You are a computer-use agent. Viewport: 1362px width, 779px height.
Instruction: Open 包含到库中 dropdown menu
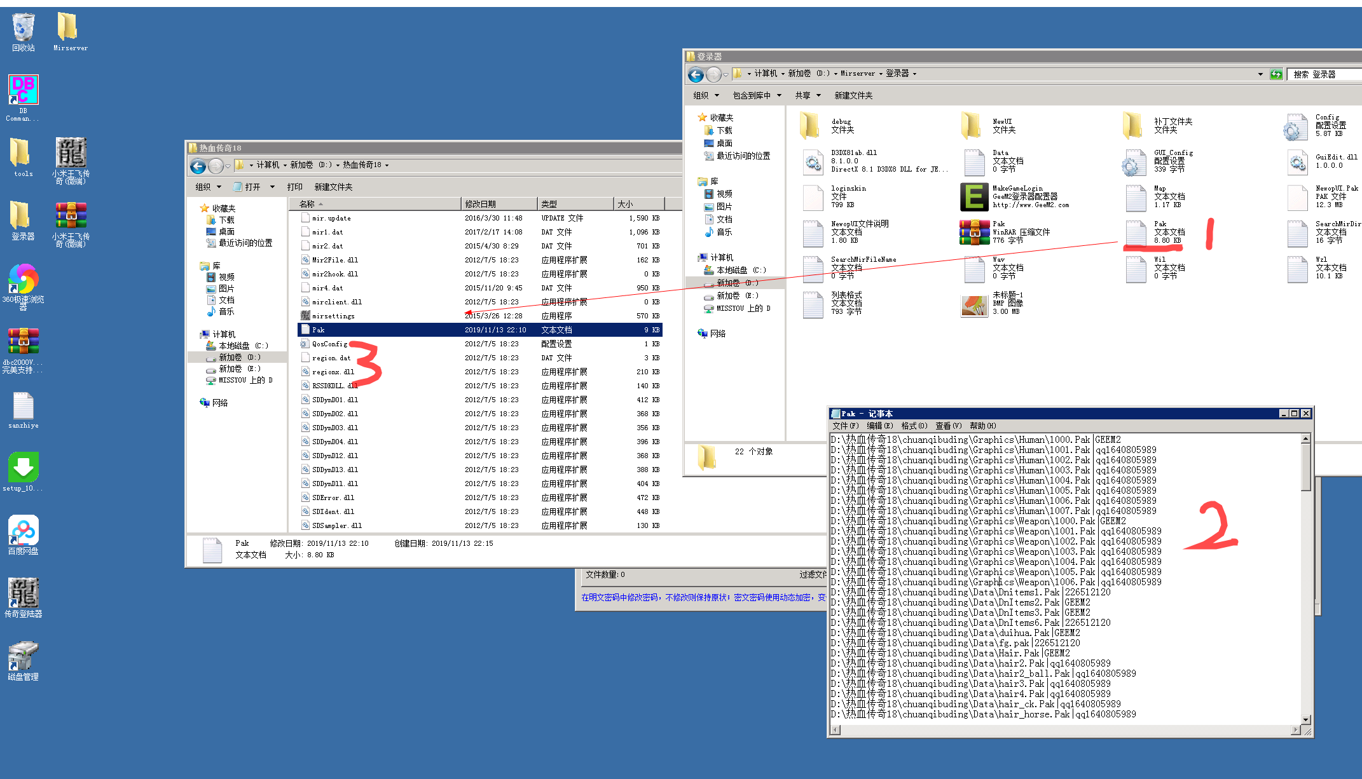tap(757, 95)
